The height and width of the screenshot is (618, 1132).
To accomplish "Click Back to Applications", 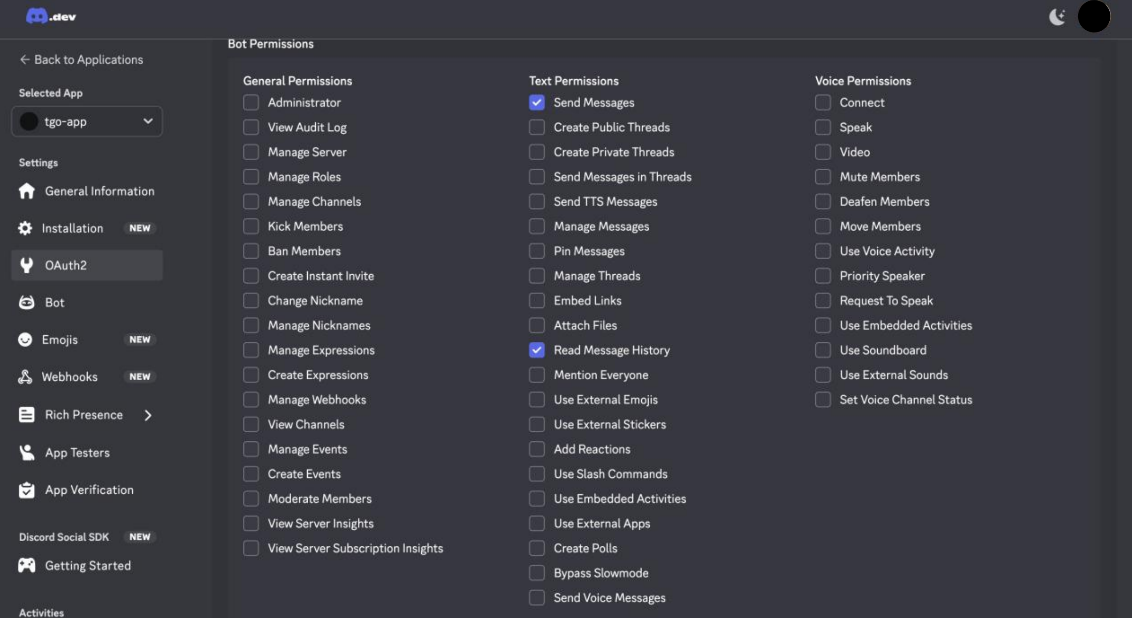I will coord(81,59).
